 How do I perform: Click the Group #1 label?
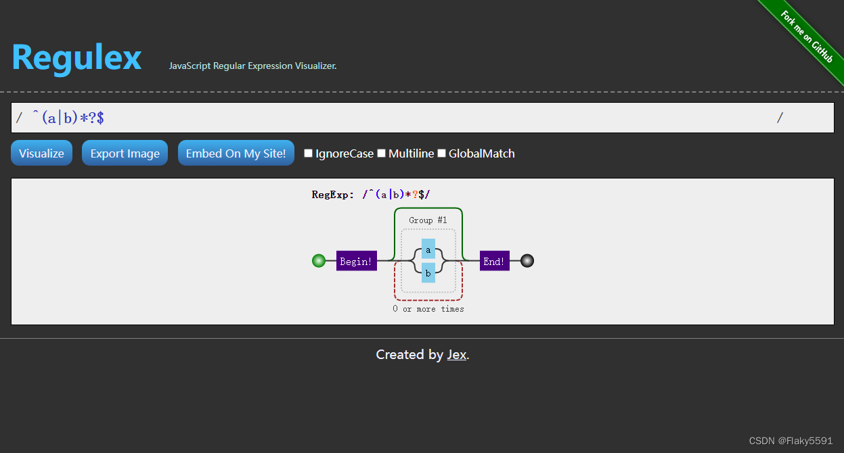[428, 220]
